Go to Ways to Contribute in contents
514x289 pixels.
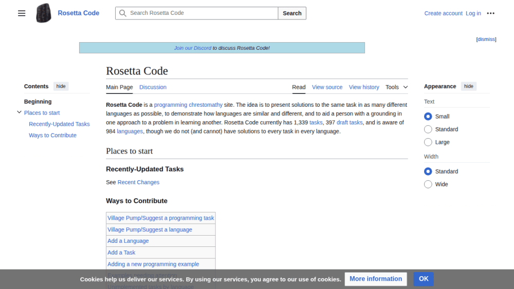click(52, 135)
